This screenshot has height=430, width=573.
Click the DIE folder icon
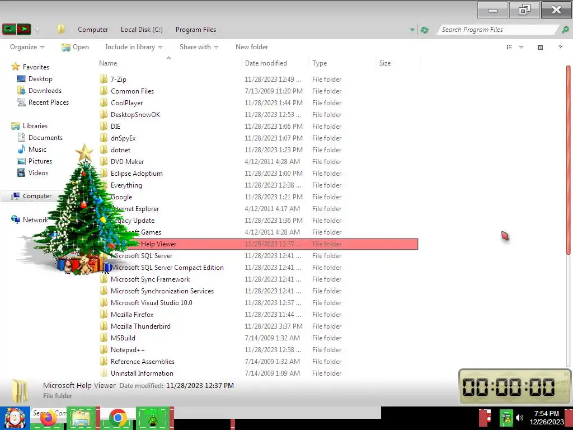coord(104,126)
